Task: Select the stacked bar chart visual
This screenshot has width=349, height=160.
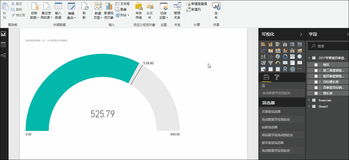Action: click(x=263, y=44)
